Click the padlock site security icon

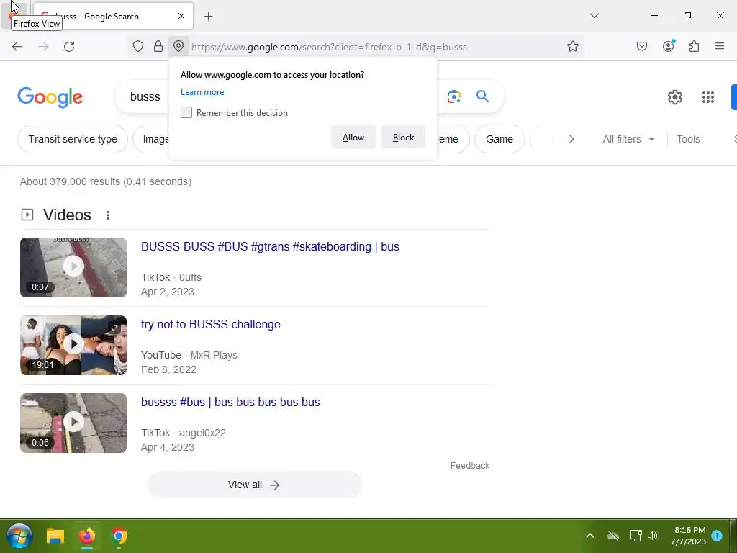point(158,46)
